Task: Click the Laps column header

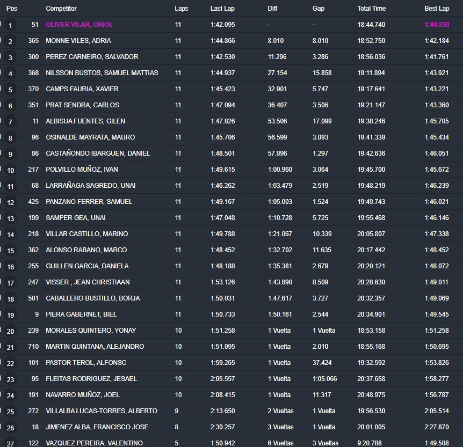Action: (181, 8)
